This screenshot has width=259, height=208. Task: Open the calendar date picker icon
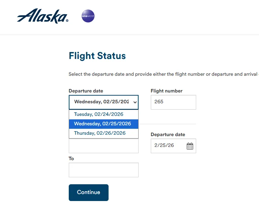pos(190,146)
